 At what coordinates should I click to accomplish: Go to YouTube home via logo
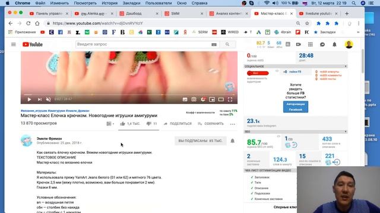coord(33,44)
